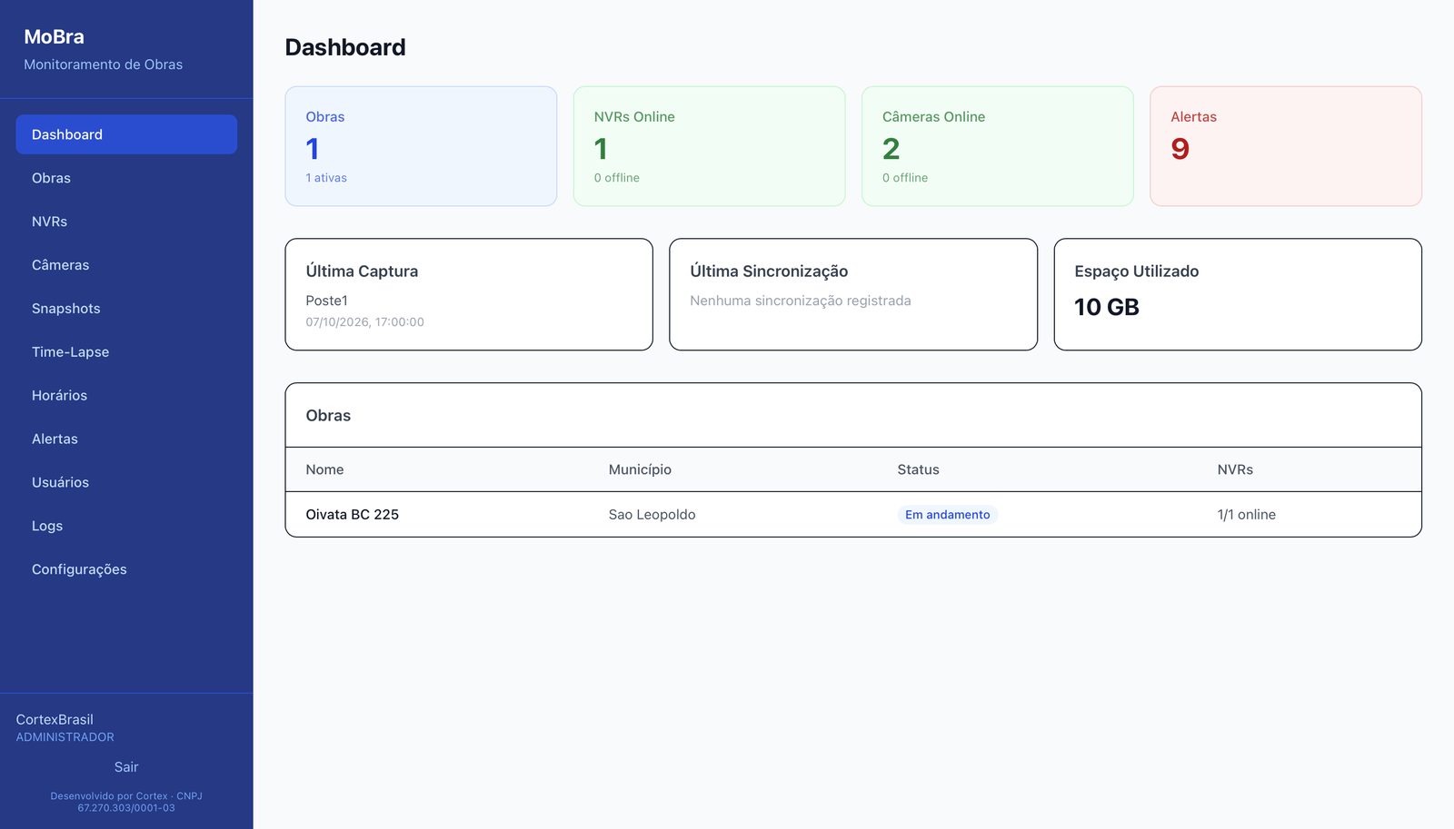Open the NVRs Online stat card
1454x829 pixels.
(709, 146)
